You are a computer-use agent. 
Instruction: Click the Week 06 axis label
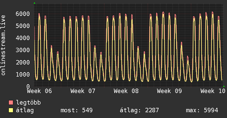click(39, 91)
